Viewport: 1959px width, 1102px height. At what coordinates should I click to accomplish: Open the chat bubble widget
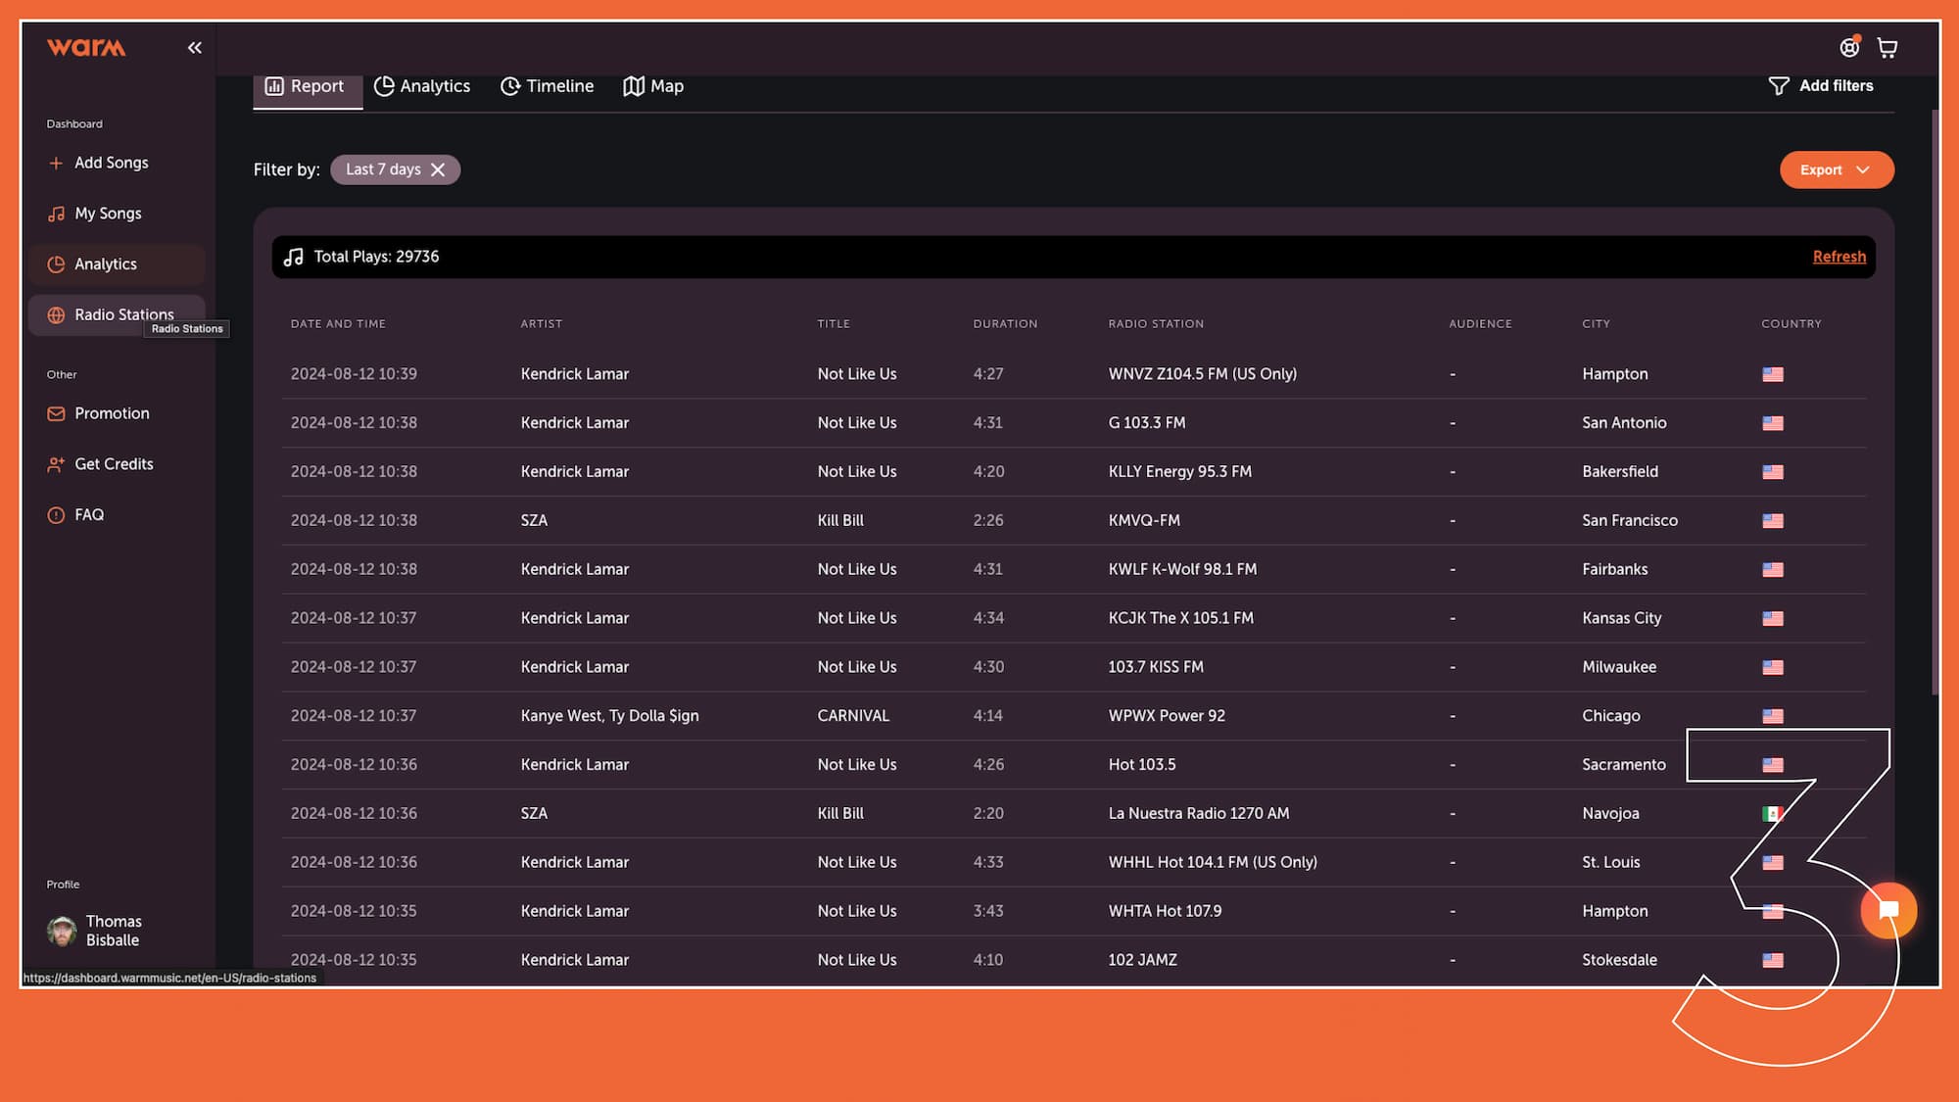1888,910
